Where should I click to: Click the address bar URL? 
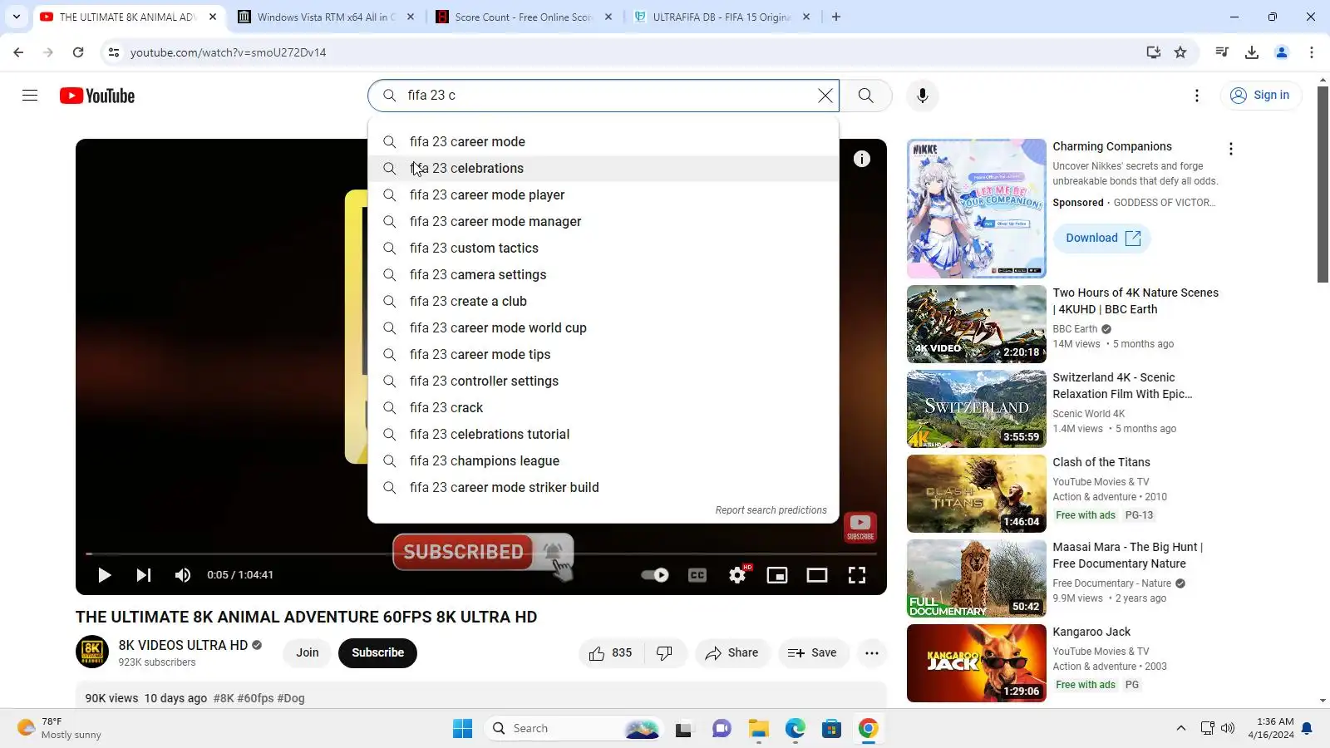point(228,52)
